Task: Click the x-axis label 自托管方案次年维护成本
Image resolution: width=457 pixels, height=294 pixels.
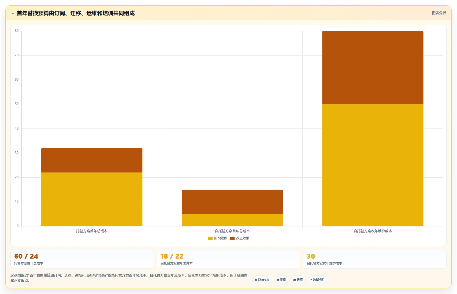Action: (x=373, y=231)
